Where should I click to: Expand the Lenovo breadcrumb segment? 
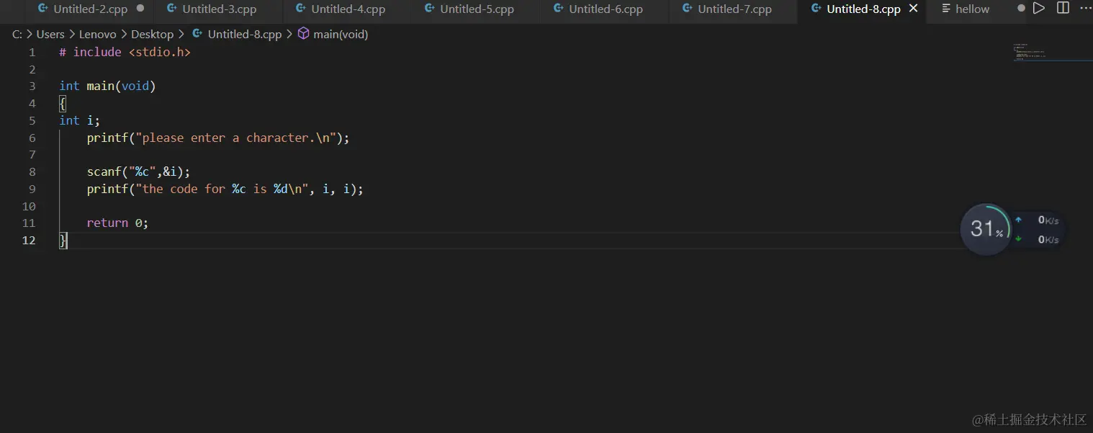point(97,34)
